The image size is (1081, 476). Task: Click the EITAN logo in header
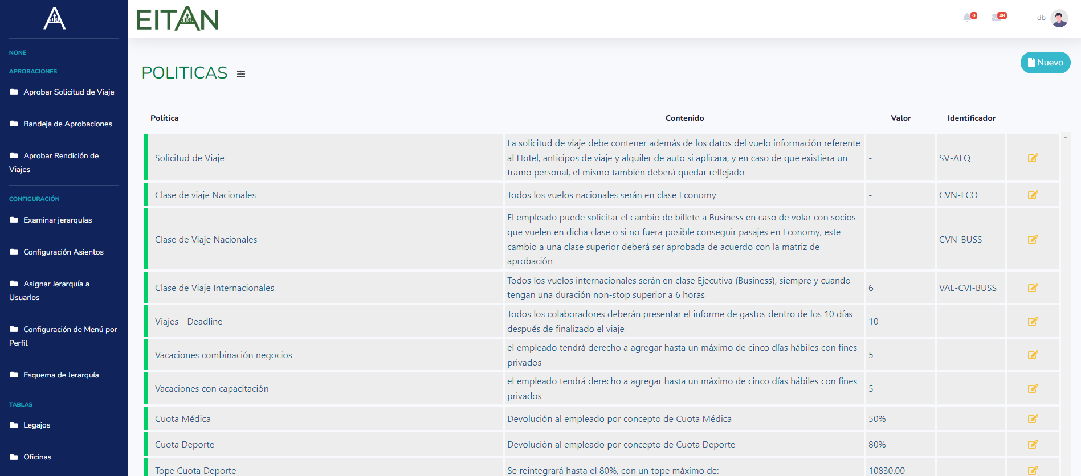[177, 19]
